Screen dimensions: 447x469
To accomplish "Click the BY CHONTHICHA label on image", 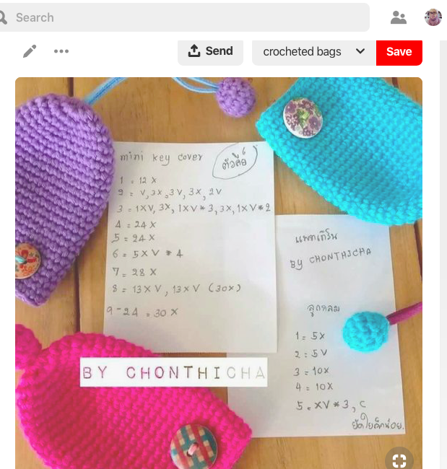I will coord(173,372).
